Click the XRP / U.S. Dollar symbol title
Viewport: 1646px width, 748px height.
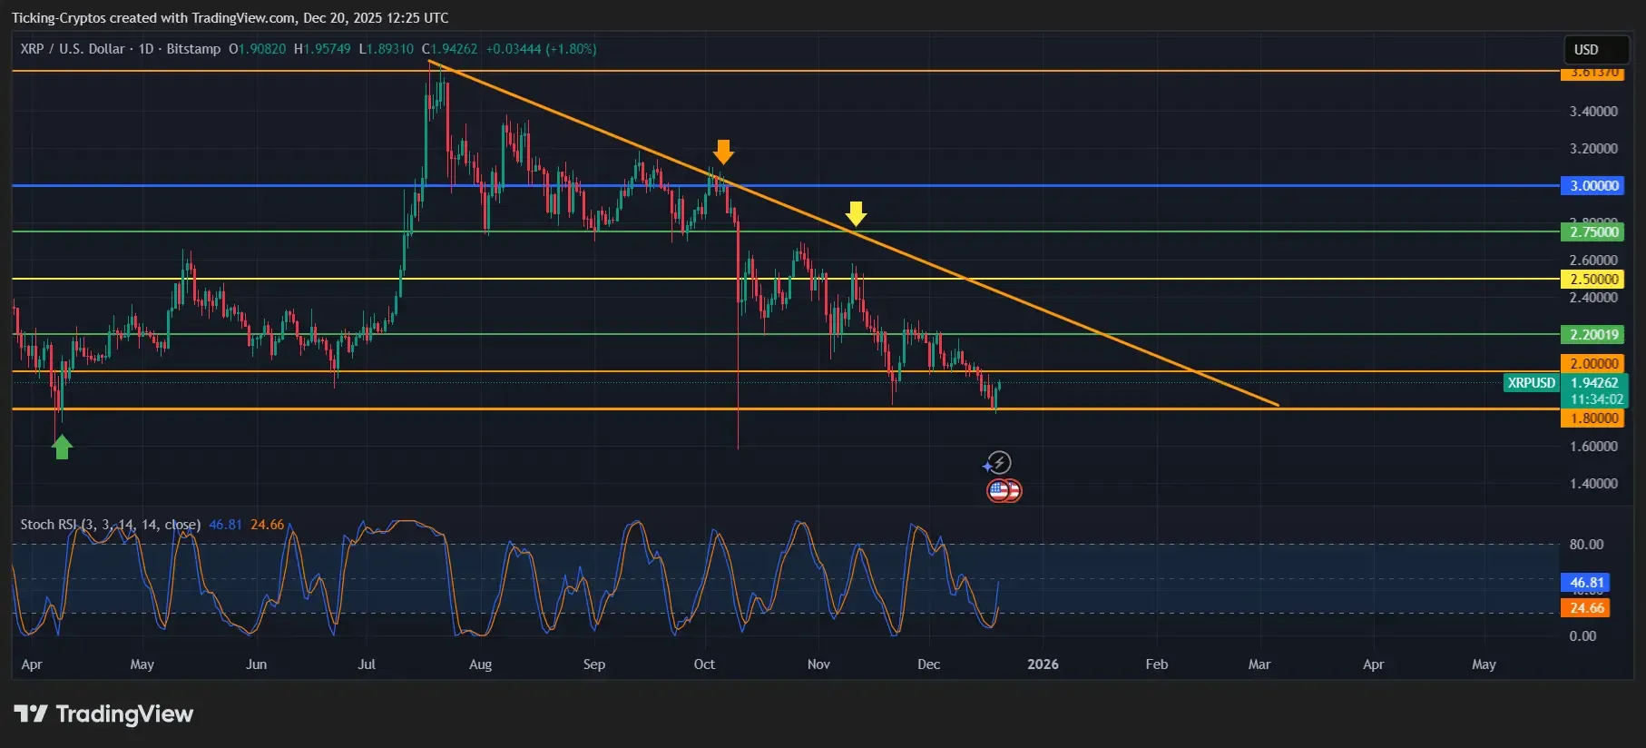(121, 49)
